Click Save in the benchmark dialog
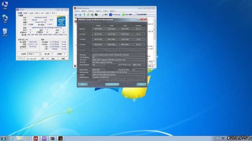 click(x=83, y=84)
